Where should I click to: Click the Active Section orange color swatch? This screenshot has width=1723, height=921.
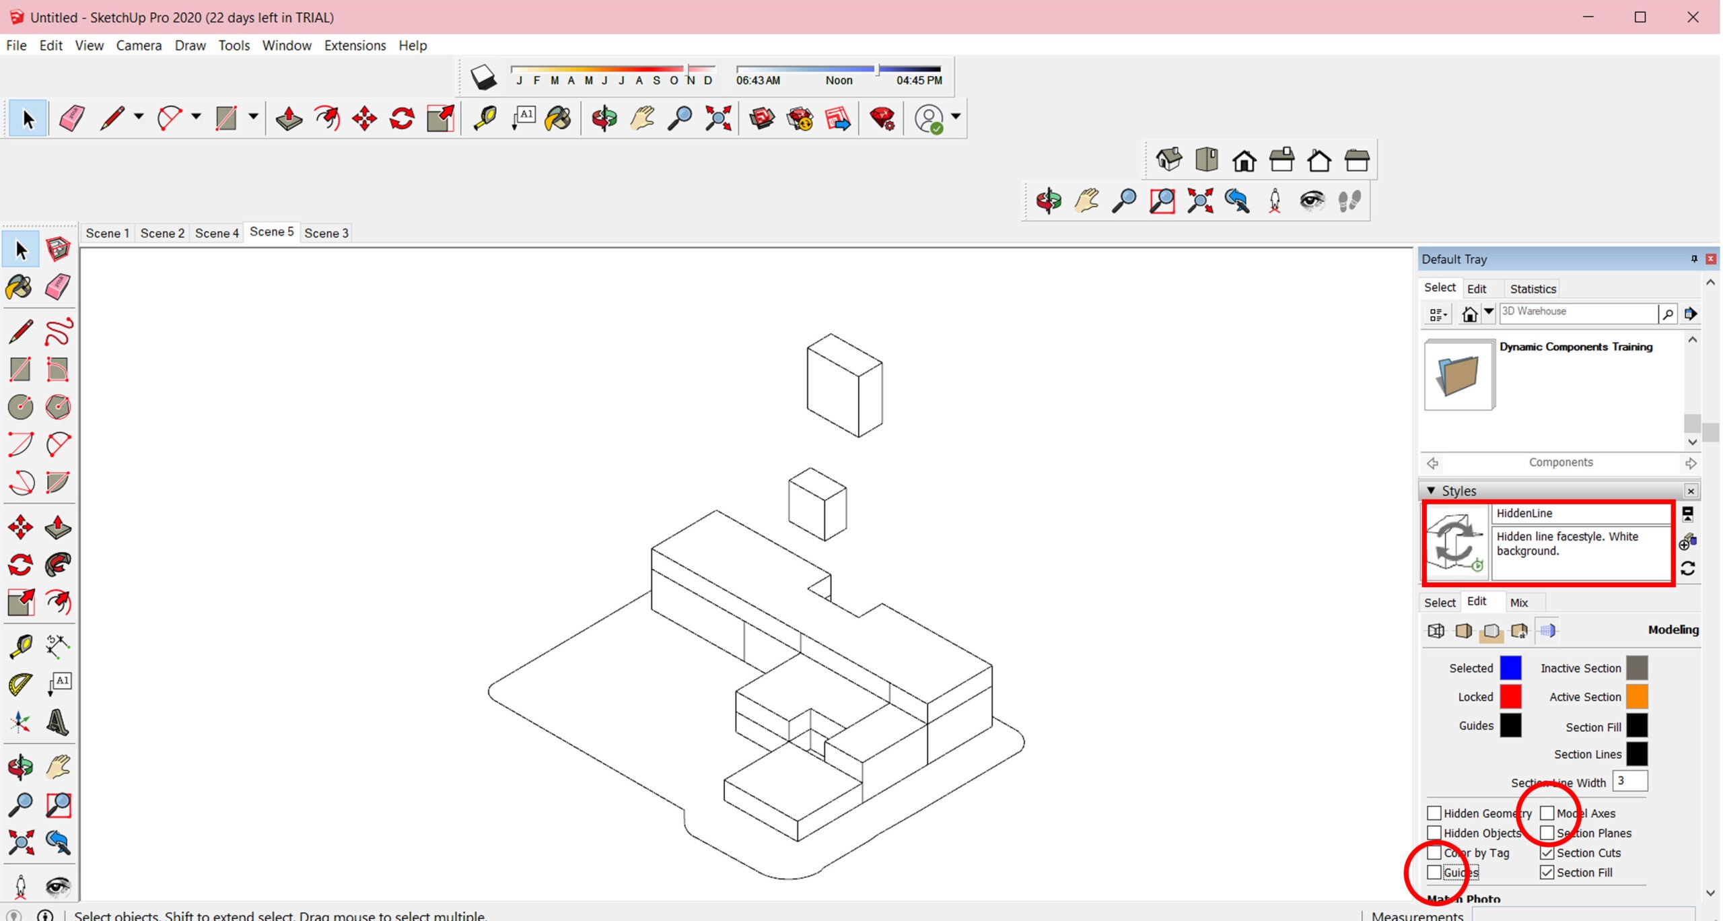click(1637, 697)
